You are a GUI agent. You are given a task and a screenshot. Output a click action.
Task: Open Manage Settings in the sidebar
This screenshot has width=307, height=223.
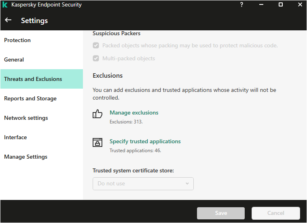click(x=42, y=157)
